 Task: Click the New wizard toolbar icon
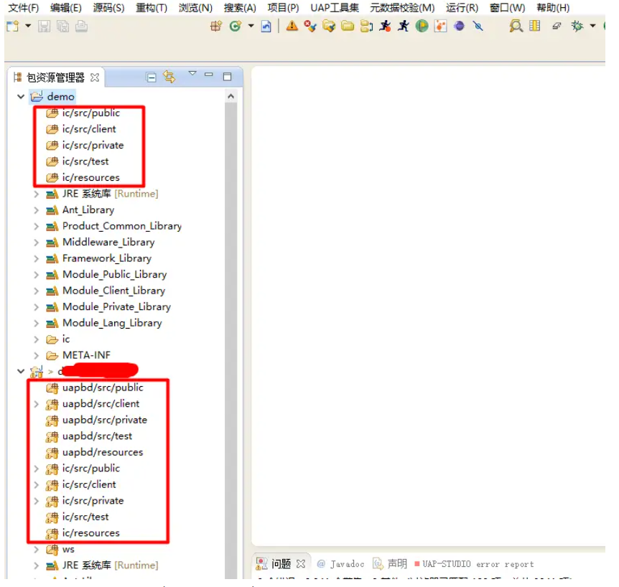[x=13, y=27]
